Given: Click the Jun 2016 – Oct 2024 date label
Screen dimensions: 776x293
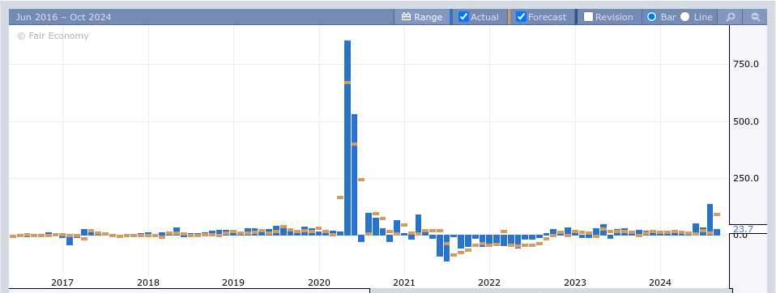Looking at the screenshot, I should [63, 17].
